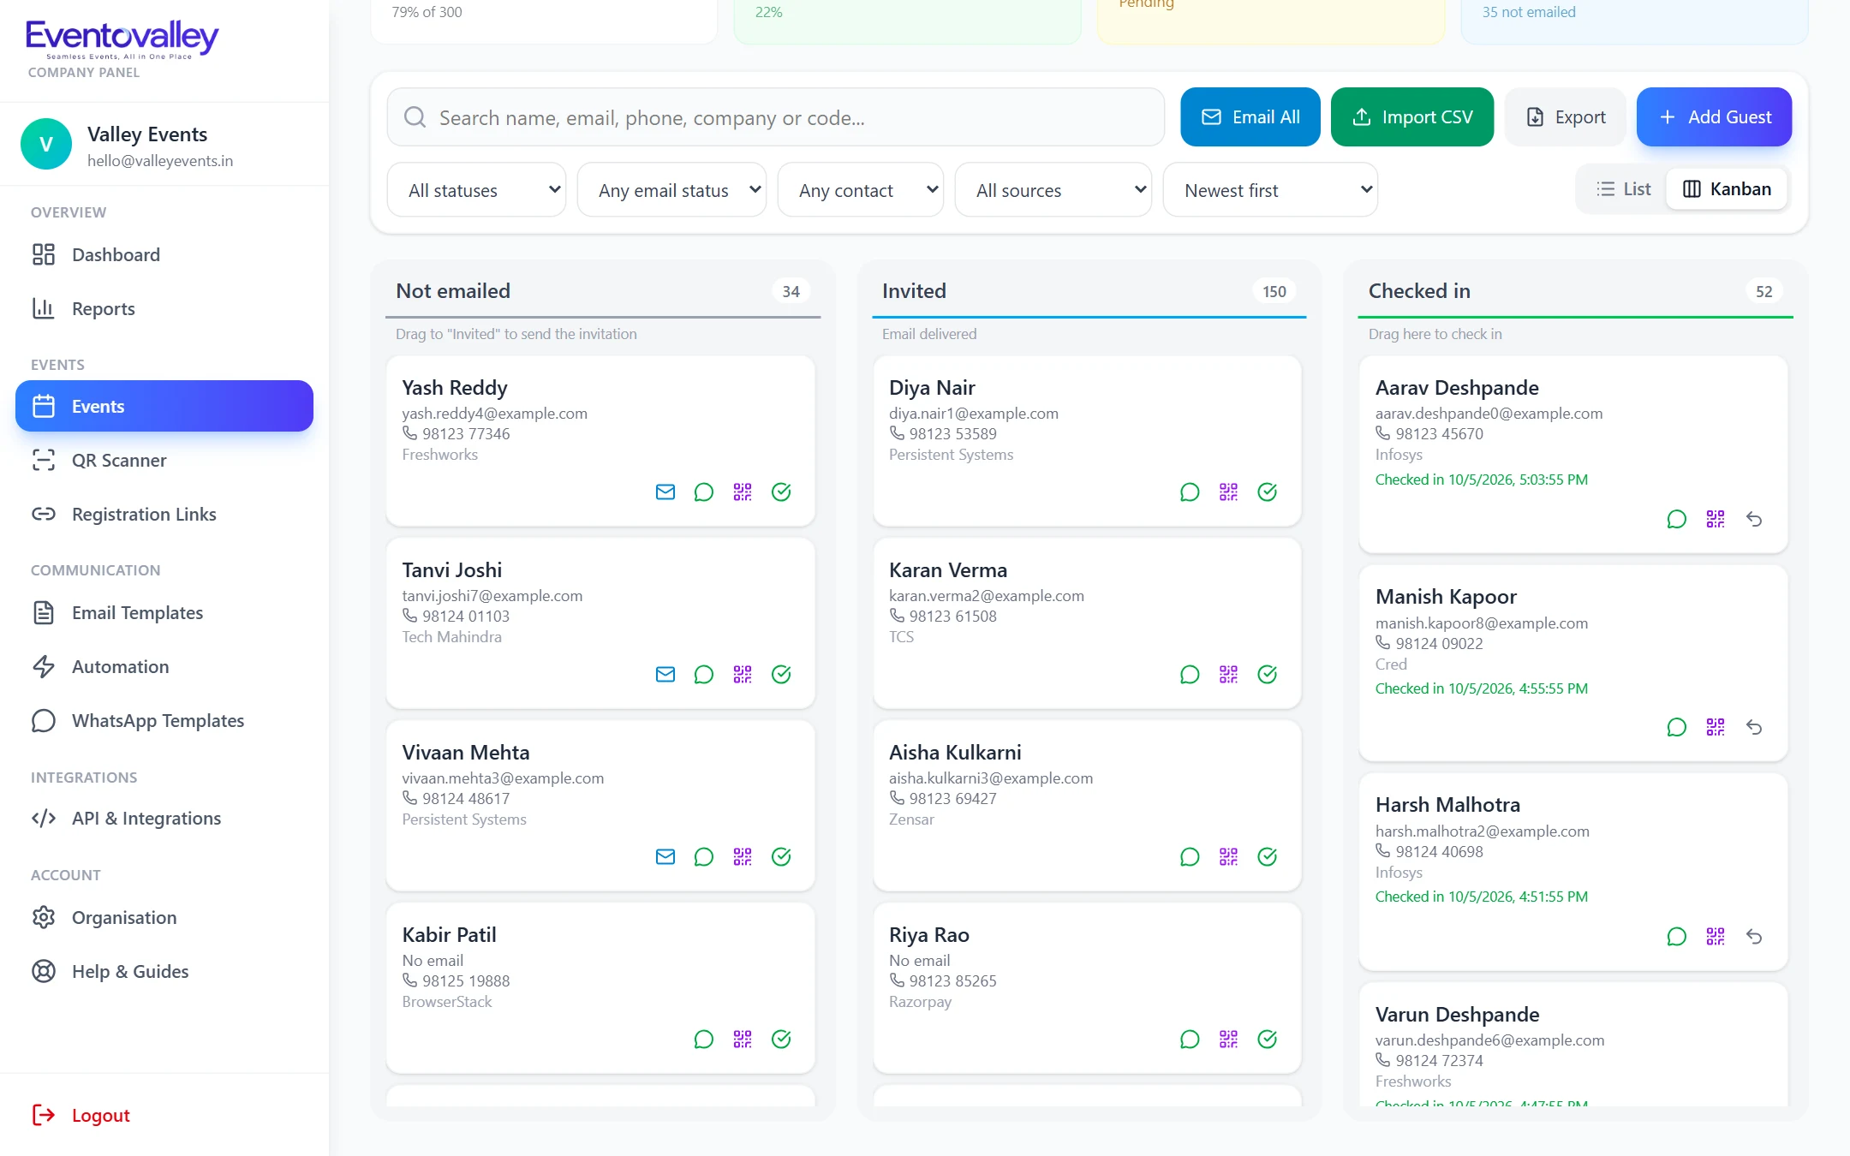This screenshot has height=1156, width=1850.
Task: Expand the Any contact filter
Action: [x=860, y=190]
